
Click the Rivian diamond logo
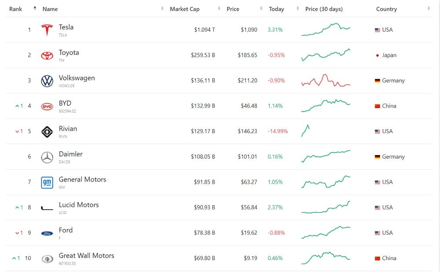click(47, 132)
